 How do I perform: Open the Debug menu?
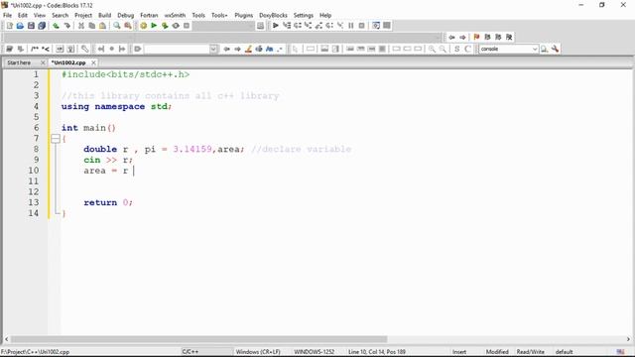click(x=126, y=16)
